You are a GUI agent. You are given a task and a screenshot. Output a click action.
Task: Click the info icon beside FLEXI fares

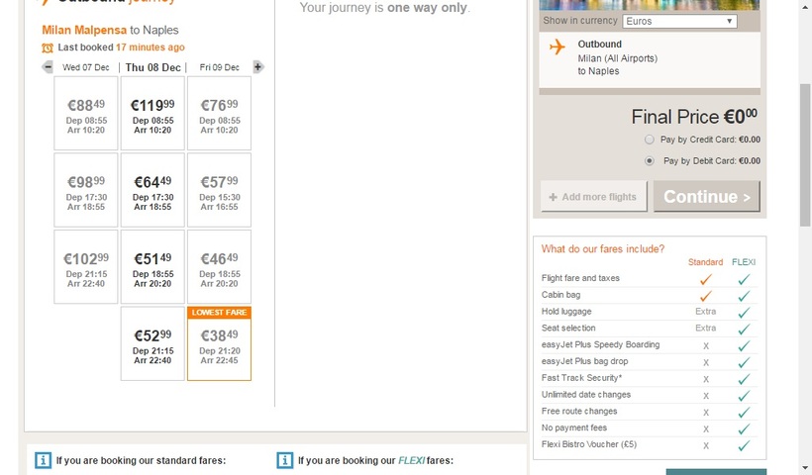click(x=284, y=460)
